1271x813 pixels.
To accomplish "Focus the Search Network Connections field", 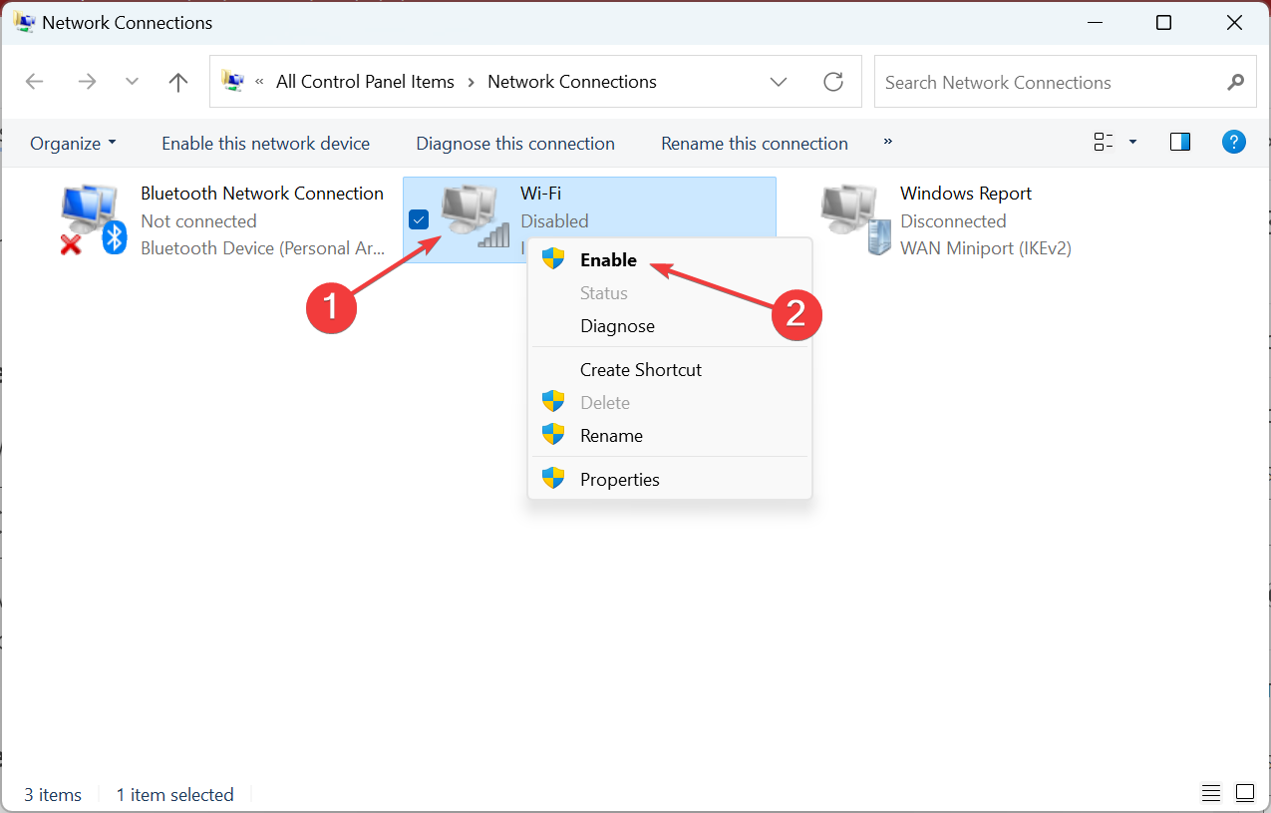I will [1065, 82].
